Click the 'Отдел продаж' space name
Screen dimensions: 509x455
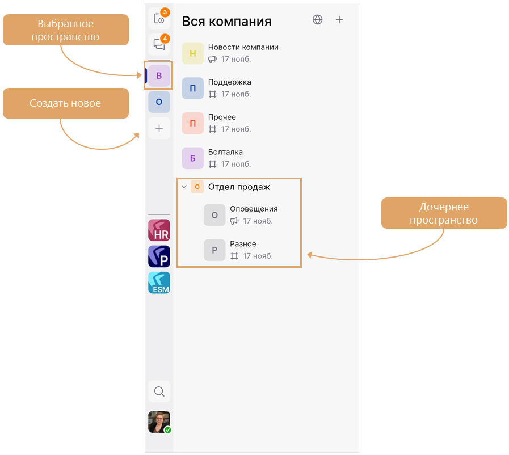(x=239, y=187)
